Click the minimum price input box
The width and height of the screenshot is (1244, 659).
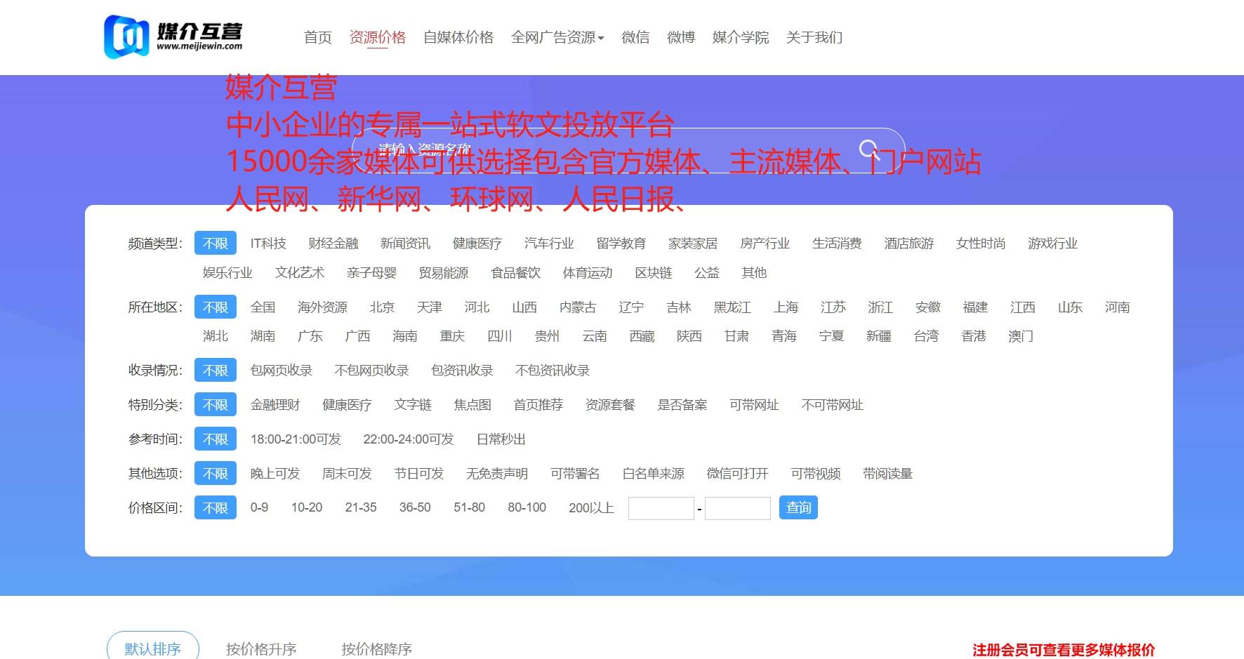coord(661,508)
